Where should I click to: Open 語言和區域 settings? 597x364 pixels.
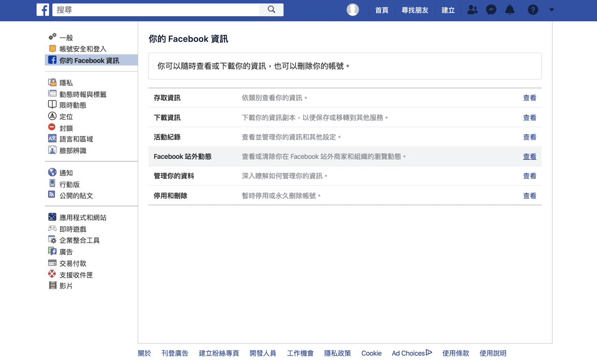point(76,139)
